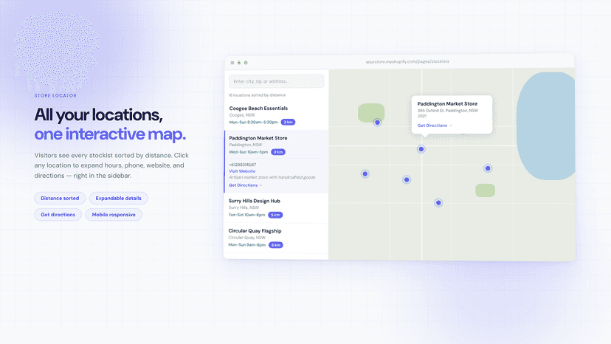Click the distance badge on Coogee Beach Essentials
The width and height of the screenshot is (611, 344).
288,122
